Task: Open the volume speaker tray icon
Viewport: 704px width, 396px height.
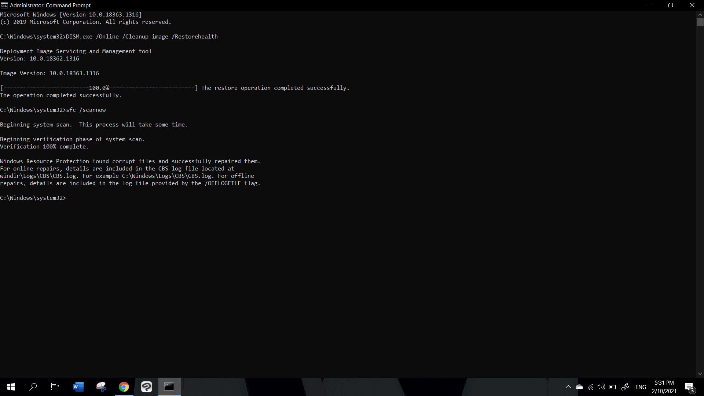Action: click(601, 387)
